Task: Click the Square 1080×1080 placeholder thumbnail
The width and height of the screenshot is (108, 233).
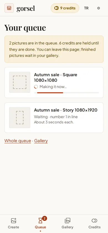Action: pos(20,82)
